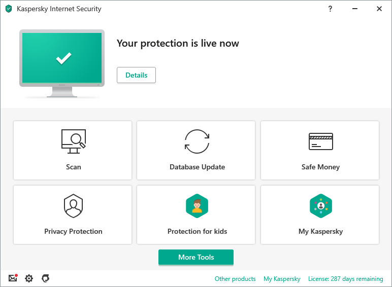Click the My Kaspersky hexagon icon

click(x=320, y=206)
